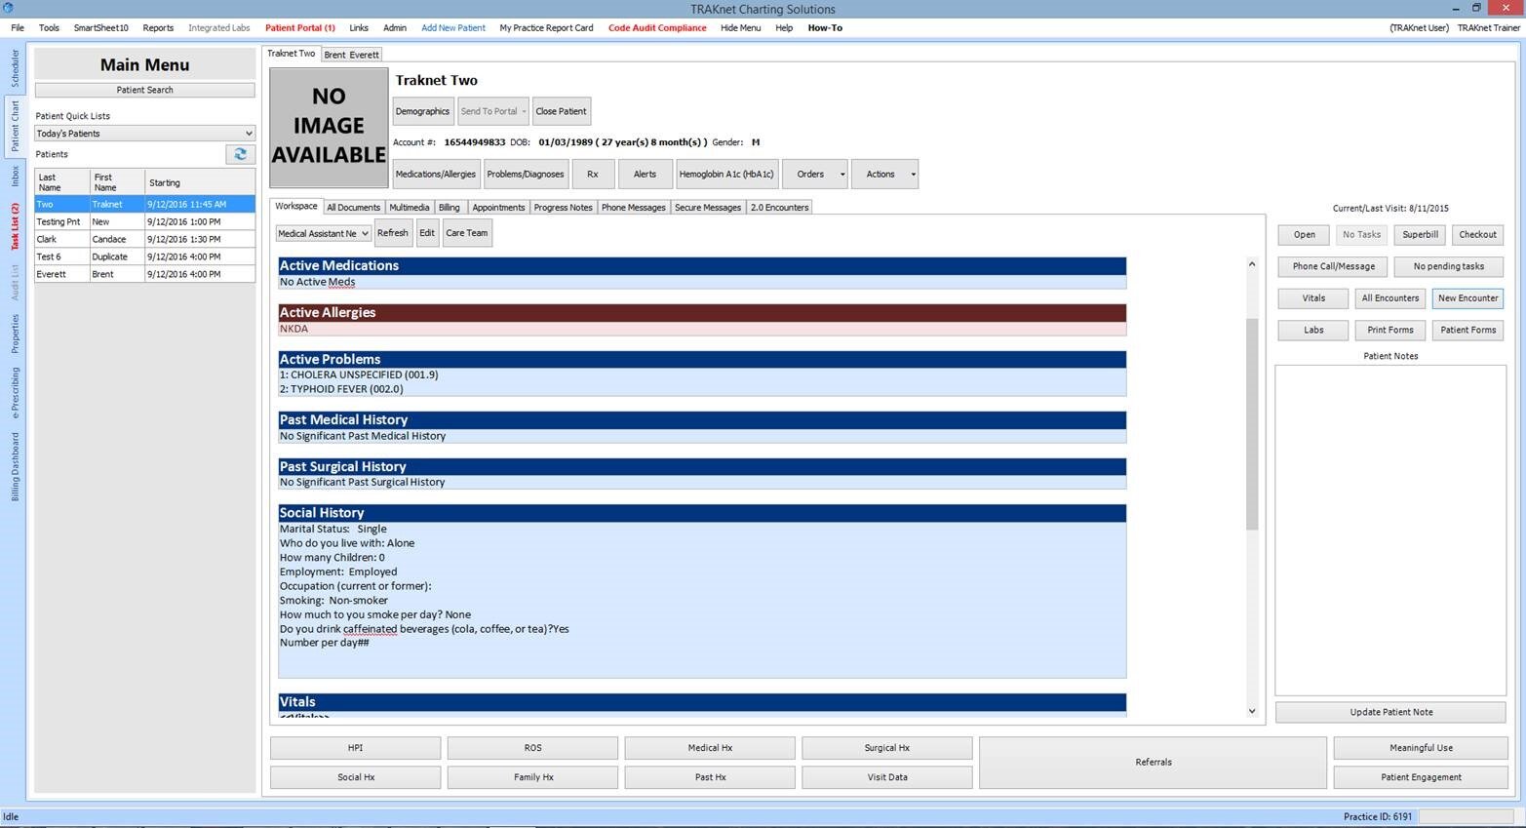Open the Medical Assistant template dropdown
Image resolution: width=1526 pixels, height=828 pixels.
(323, 233)
